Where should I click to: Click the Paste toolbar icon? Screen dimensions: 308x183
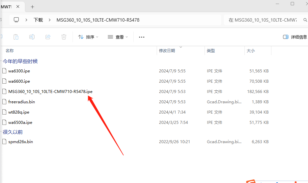16,37
